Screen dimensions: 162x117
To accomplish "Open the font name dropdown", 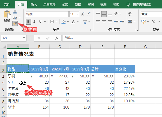I will pyautogui.click(x=67, y=14).
